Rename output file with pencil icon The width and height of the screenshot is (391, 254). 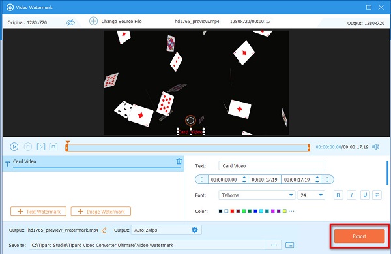(104, 230)
